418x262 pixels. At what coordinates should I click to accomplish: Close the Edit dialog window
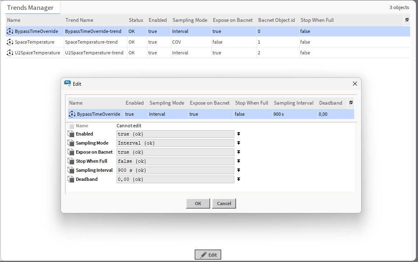[355, 84]
